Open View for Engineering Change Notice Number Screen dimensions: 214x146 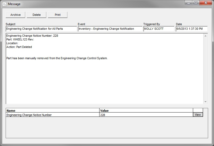click(198, 115)
